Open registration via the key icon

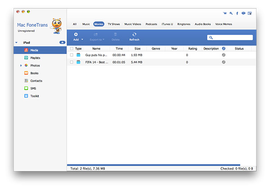point(231,14)
